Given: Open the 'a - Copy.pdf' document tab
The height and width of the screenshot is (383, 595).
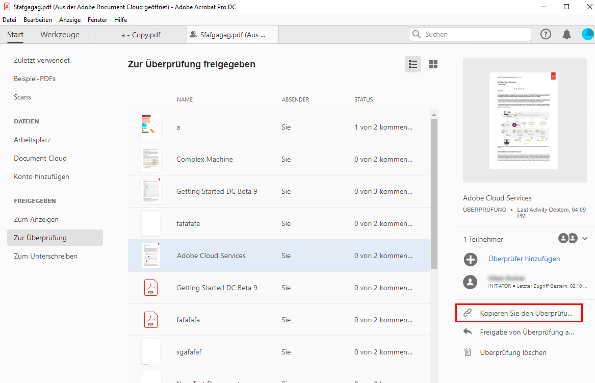Looking at the screenshot, I should click(x=141, y=35).
